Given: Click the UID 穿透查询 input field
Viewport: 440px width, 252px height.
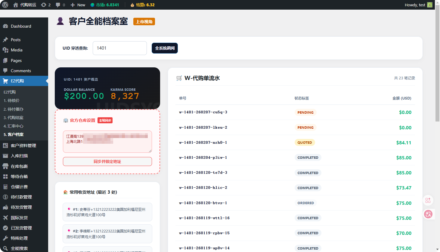Looking at the screenshot, I should pyautogui.click(x=119, y=48).
